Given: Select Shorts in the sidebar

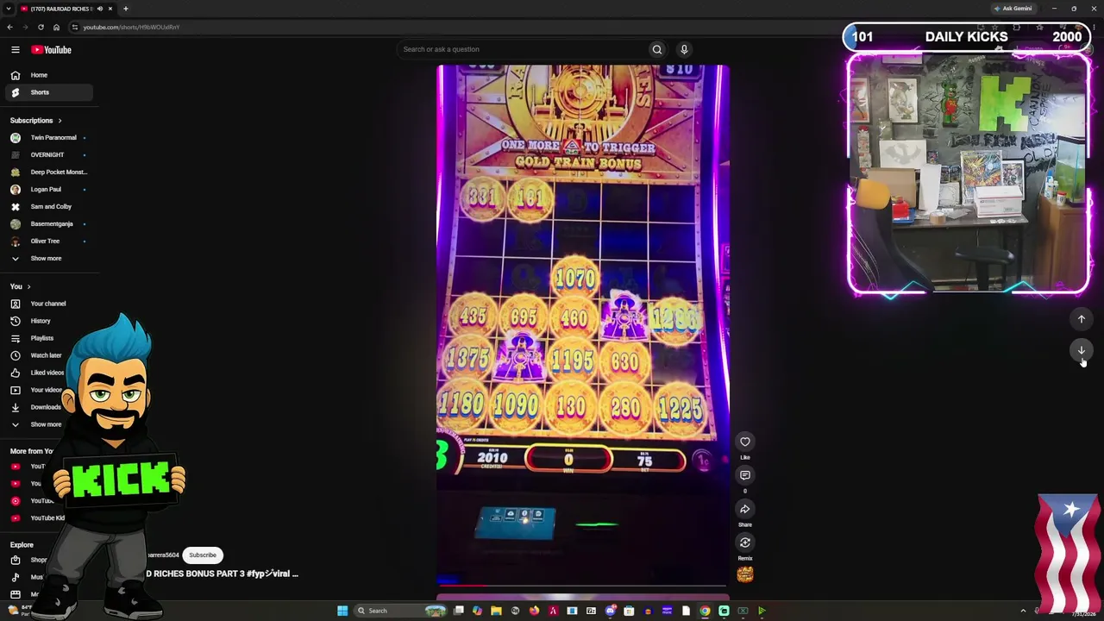Looking at the screenshot, I should click(x=48, y=92).
